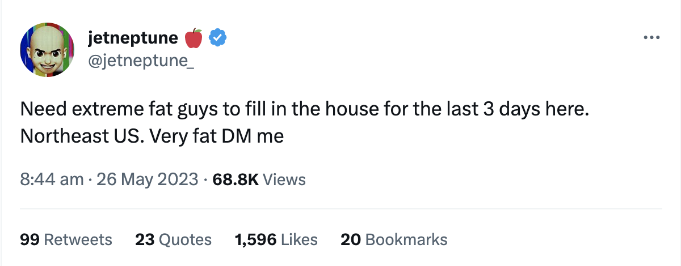Open the jetneptune profile avatar picture
This screenshot has height=266, width=681.
tap(47, 51)
